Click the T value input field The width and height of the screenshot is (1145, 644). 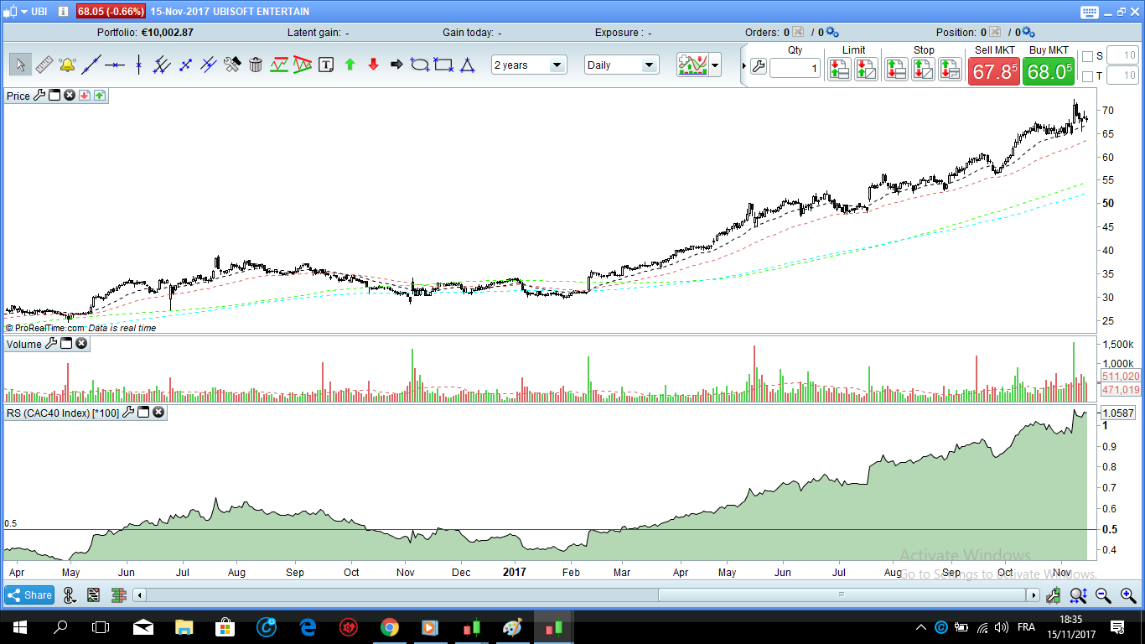coord(1122,76)
